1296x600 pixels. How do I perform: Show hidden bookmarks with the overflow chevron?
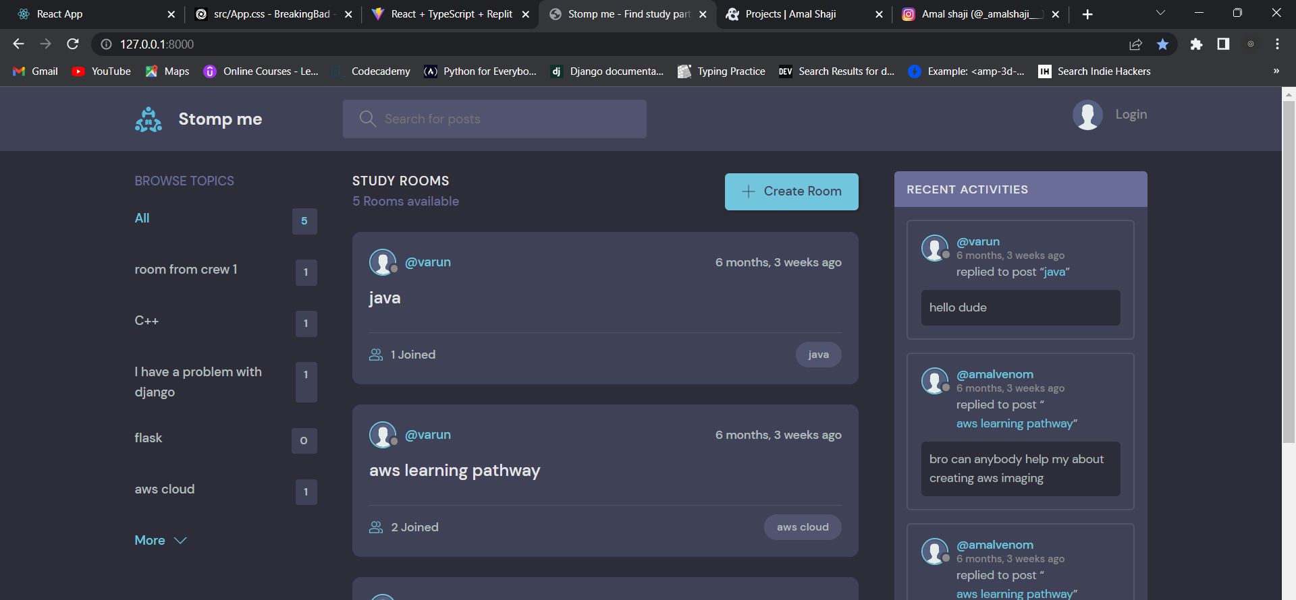[x=1276, y=71]
